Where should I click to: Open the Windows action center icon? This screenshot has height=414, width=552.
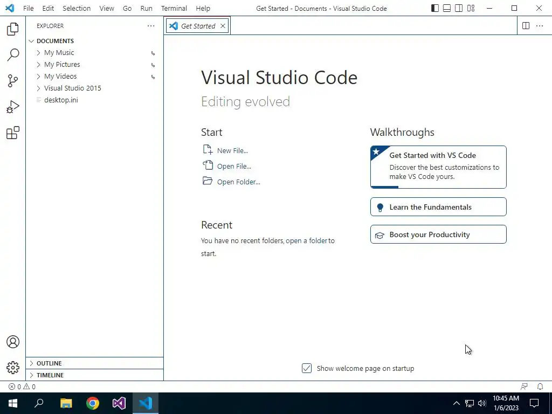pyautogui.click(x=534, y=403)
